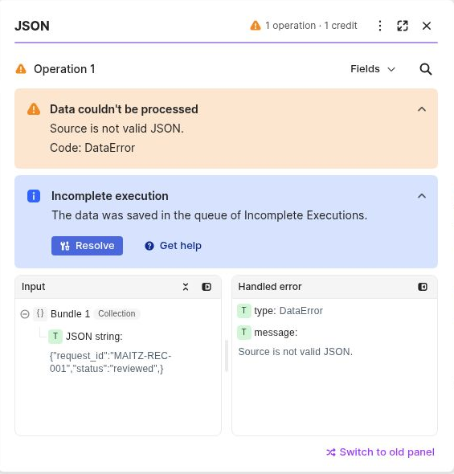454x474 pixels.
Task: Click the Code: DataError line
Action: click(x=92, y=148)
